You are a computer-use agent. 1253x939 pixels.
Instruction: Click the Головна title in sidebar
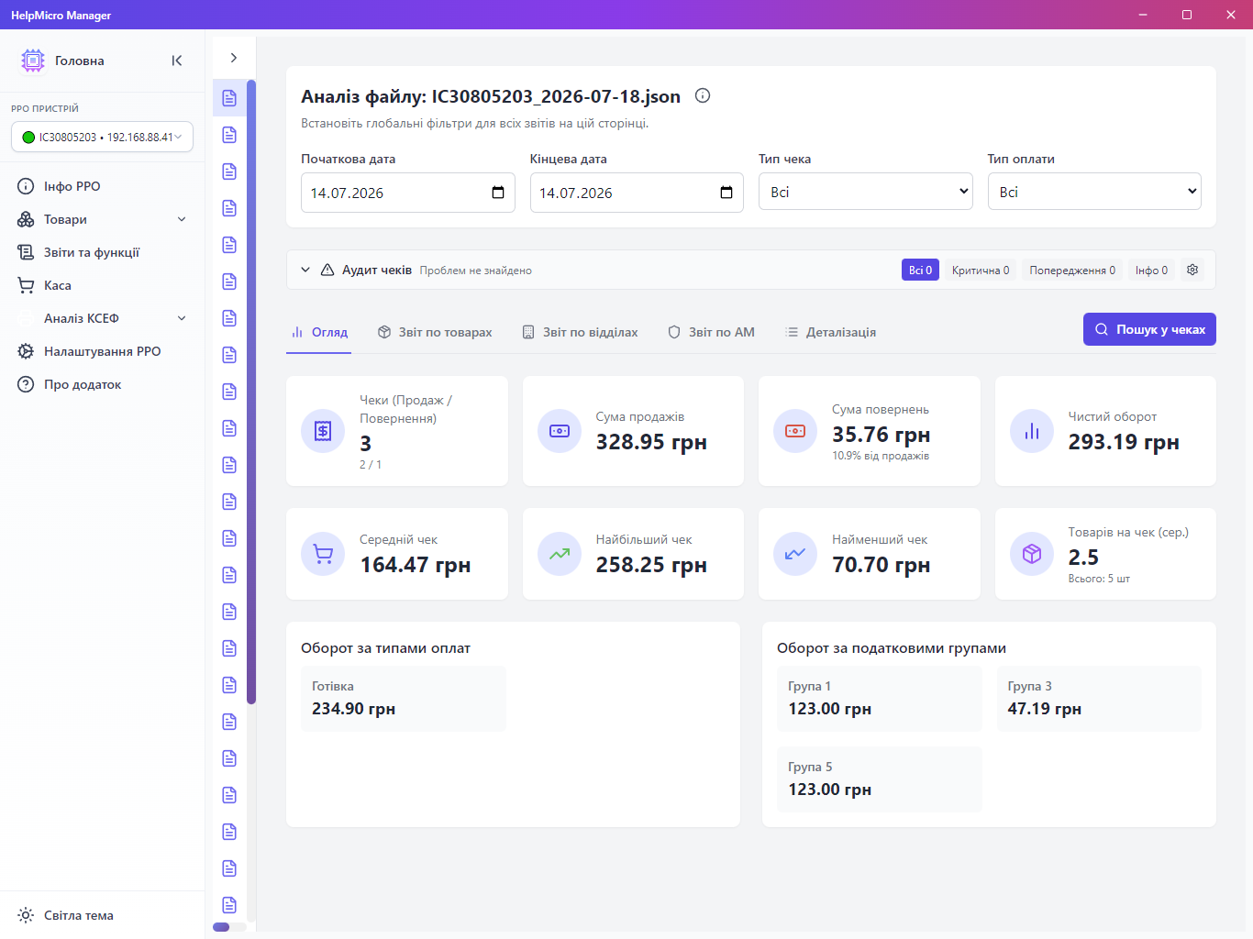point(80,61)
